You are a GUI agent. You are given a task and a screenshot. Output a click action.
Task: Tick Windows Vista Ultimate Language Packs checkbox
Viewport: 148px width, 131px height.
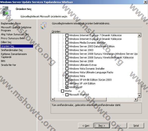(x=67, y=72)
